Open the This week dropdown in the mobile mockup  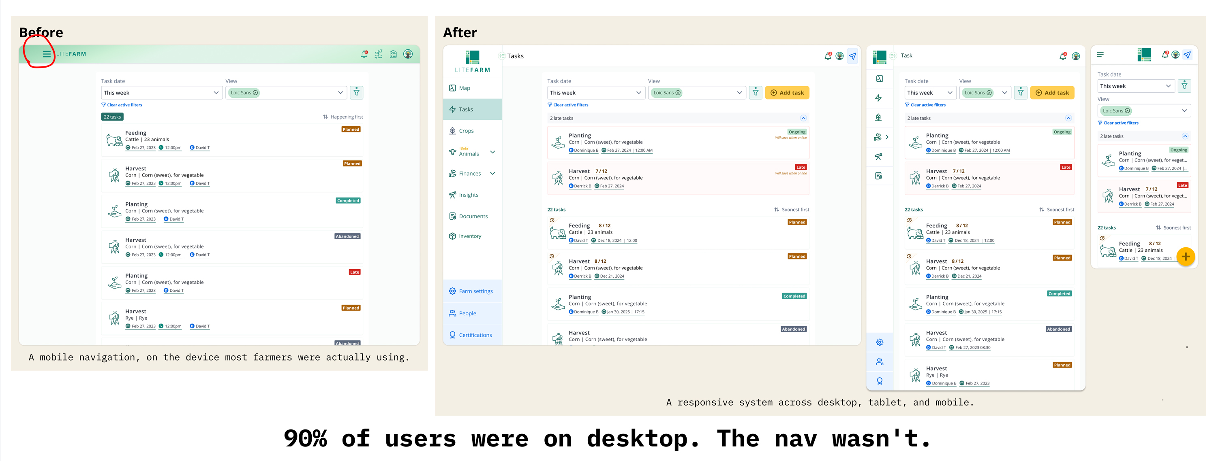(x=1136, y=86)
